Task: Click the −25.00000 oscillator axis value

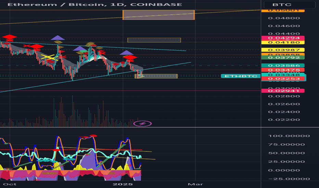Action: click(x=289, y=179)
